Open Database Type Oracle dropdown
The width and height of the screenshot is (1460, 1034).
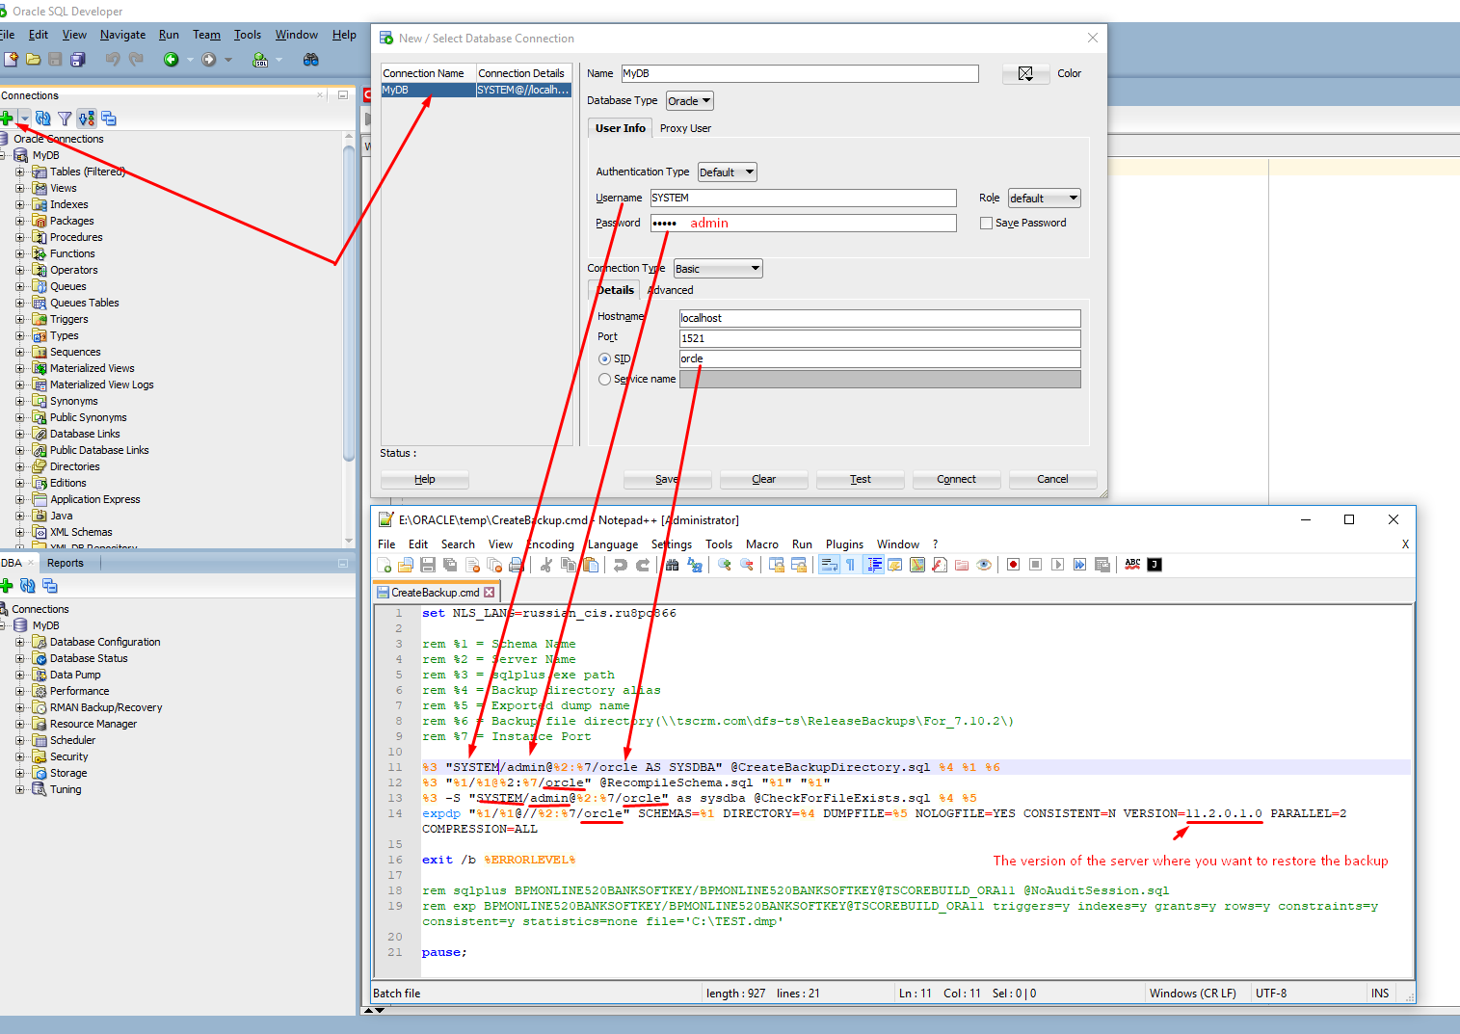pos(689,101)
